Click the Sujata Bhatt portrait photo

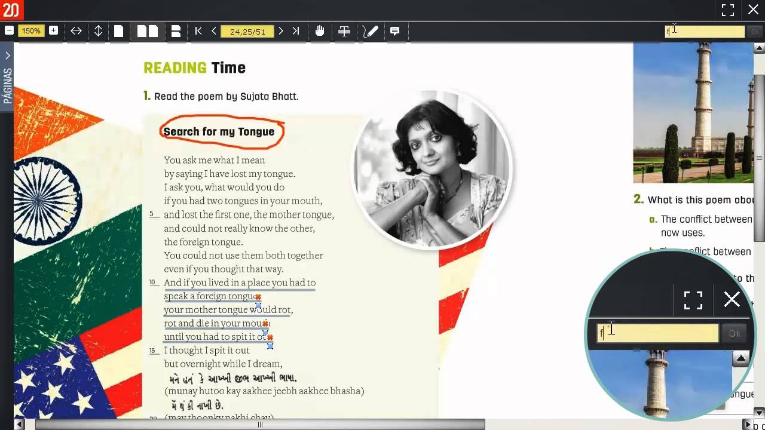432,169
